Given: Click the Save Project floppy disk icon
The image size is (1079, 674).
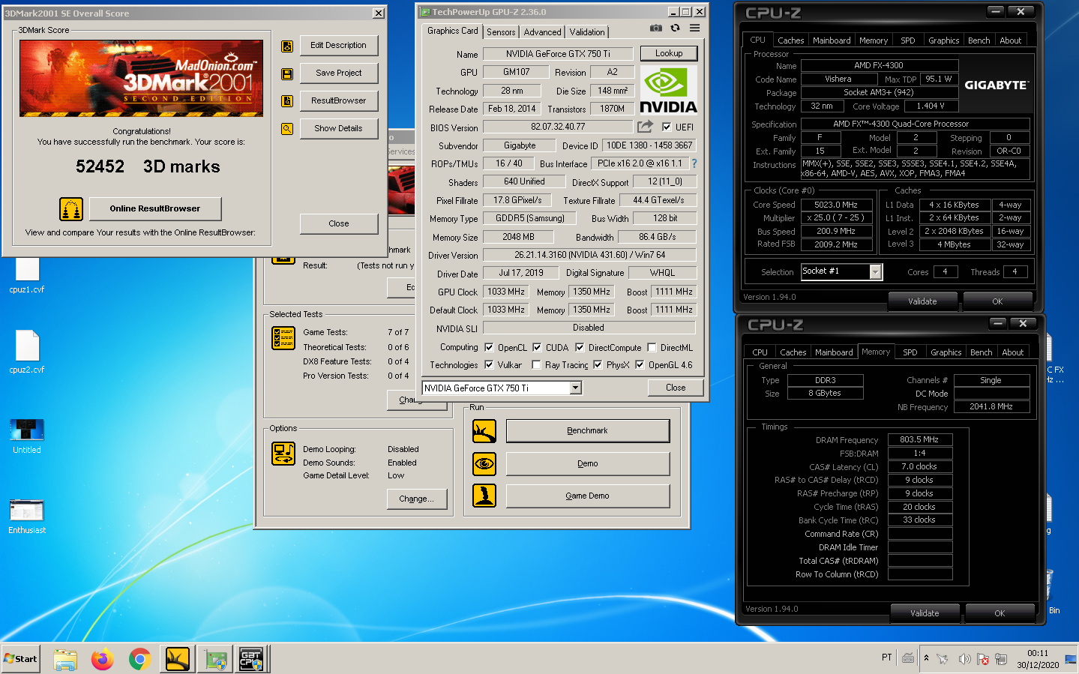Looking at the screenshot, I should pyautogui.click(x=287, y=74).
